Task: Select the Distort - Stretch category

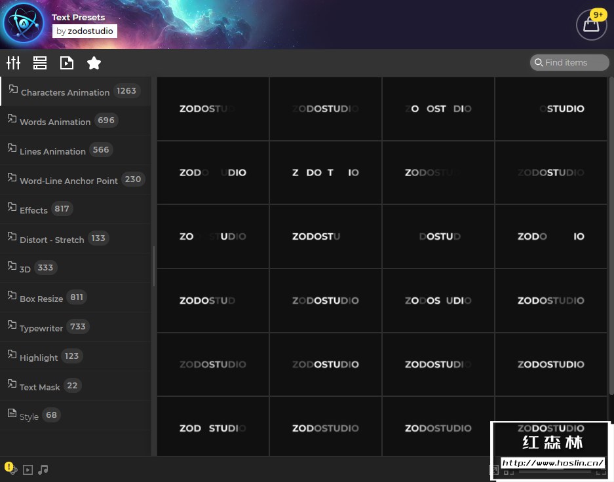Action: (x=75, y=238)
